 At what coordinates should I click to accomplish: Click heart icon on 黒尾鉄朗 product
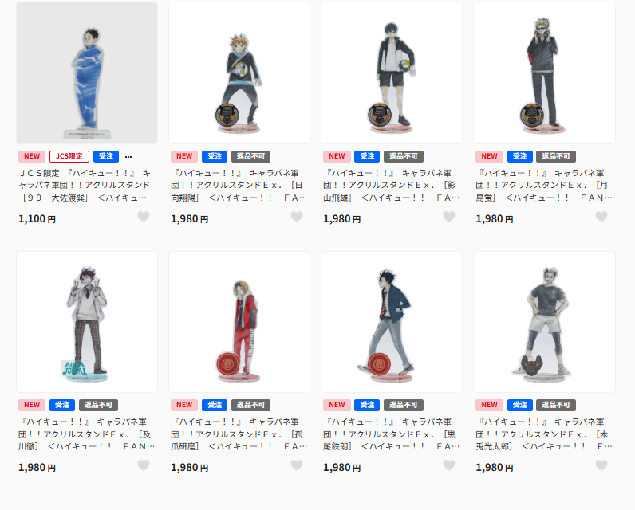tap(448, 465)
